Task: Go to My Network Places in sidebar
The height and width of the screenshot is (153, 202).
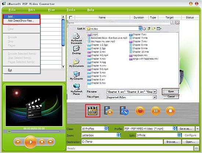Action: click(76, 89)
